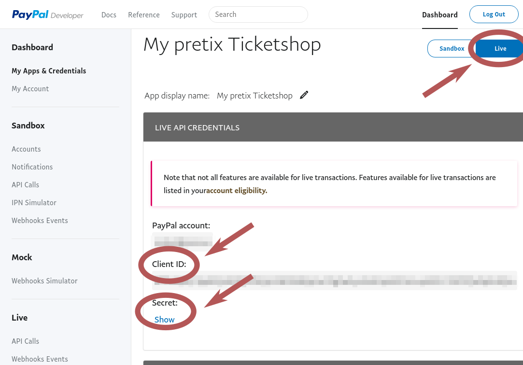Screen dimensions: 523x365
Task: Switch to Live credentials toggle
Action: click(500, 49)
